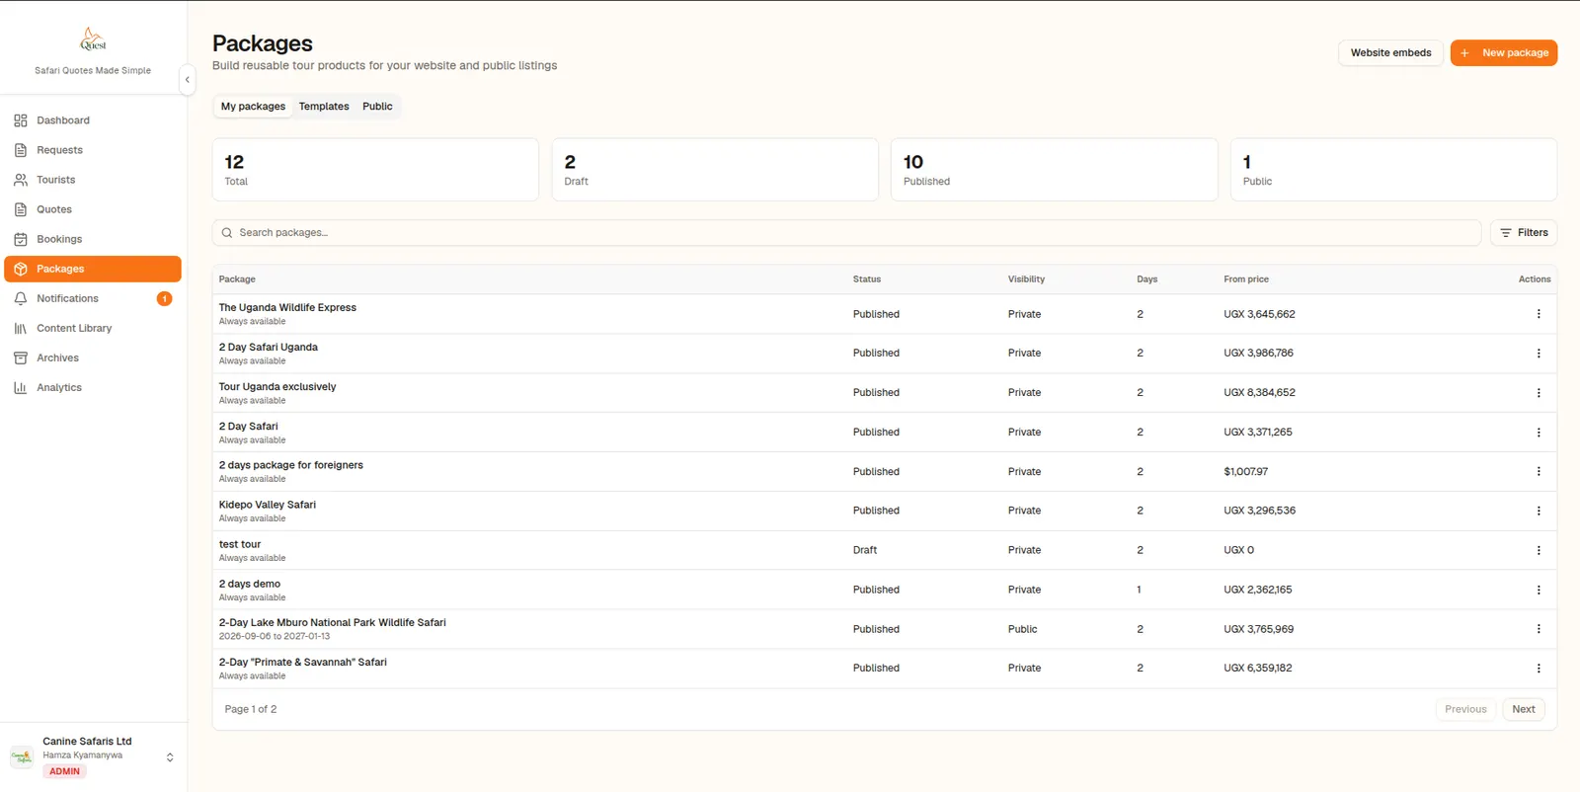Open actions menu for 2-Day Lake Mburo package

point(1538,629)
